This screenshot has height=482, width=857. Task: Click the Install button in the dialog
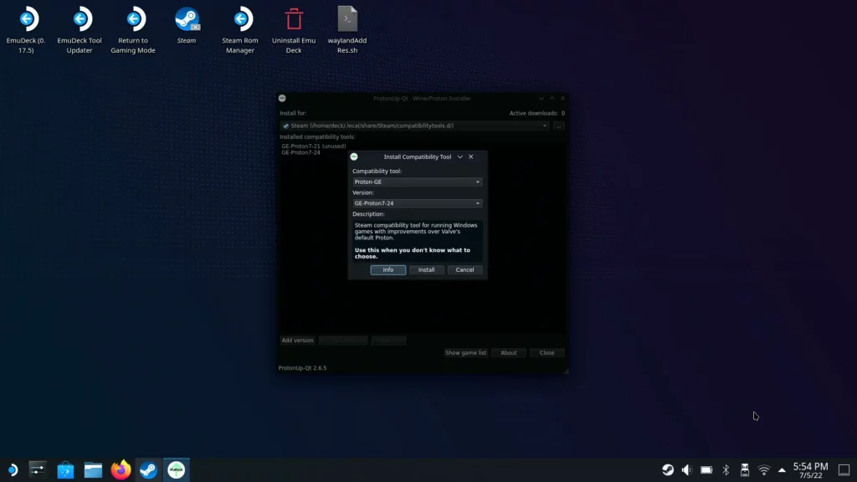click(426, 270)
